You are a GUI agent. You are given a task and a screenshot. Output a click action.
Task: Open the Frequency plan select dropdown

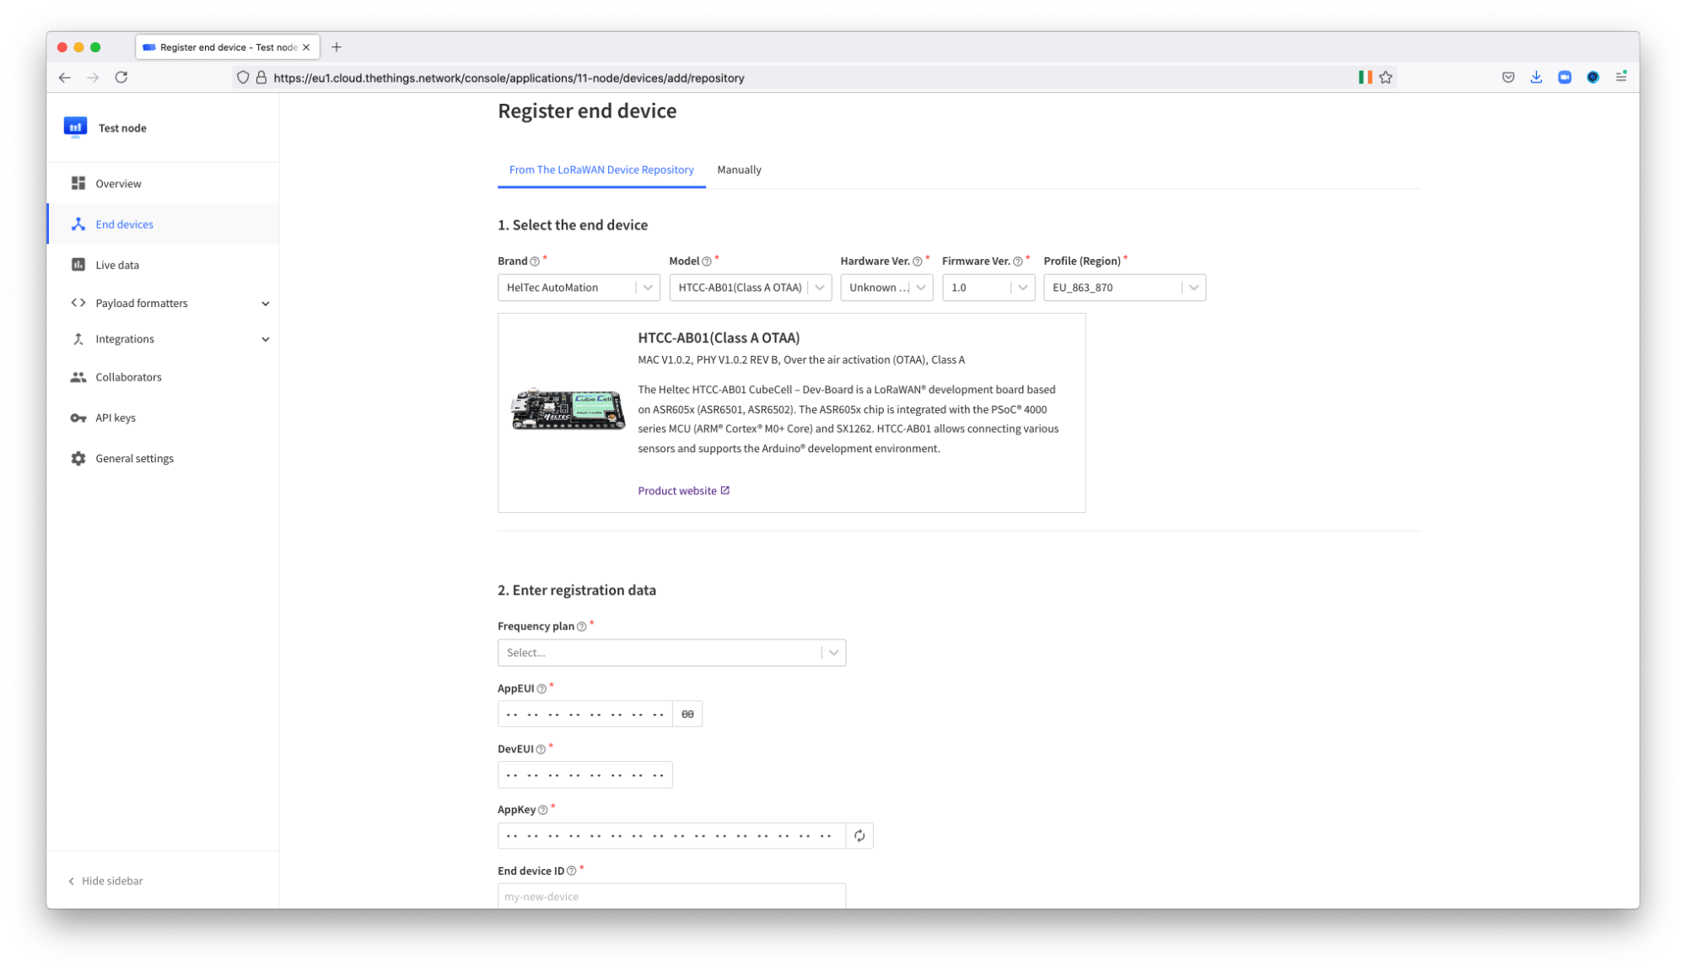click(671, 652)
